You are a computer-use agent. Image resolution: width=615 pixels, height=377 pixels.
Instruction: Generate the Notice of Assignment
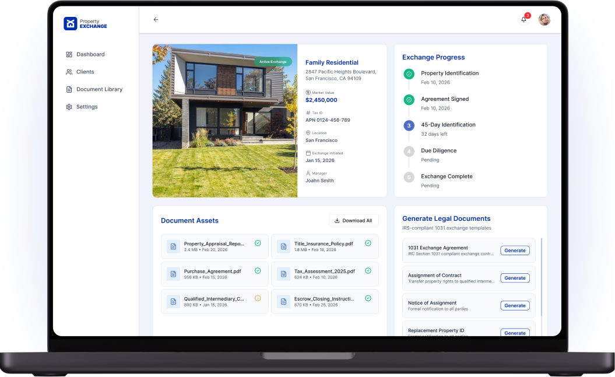[x=515, y=306]
